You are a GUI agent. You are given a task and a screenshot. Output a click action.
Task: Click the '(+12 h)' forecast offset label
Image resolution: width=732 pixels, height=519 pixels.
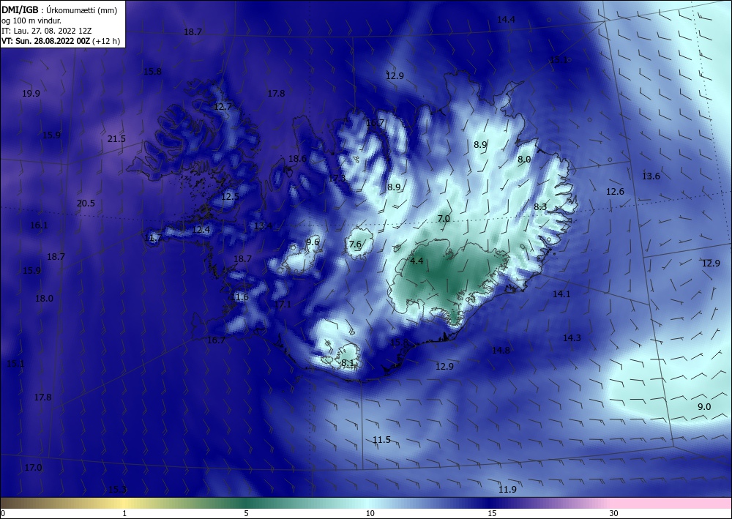click(106, 41)
